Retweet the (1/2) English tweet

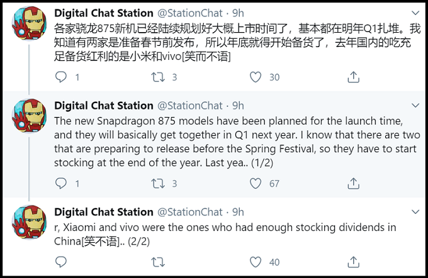coord(158,183)
